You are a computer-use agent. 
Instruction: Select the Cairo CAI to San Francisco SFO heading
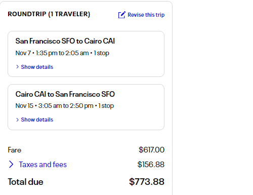65,94
